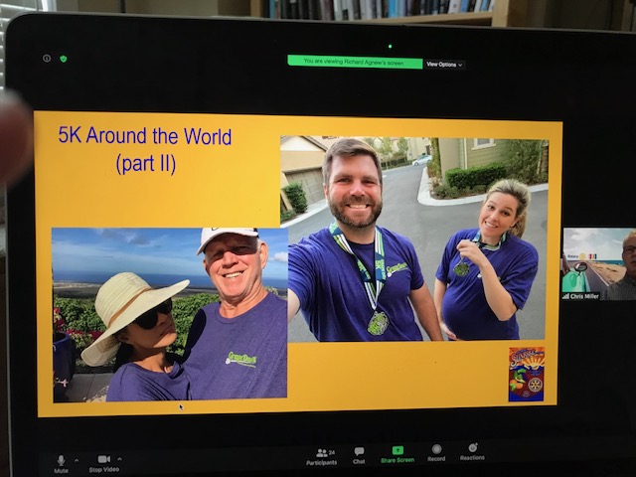
Task: Mute the microphone
Action: click(x=61, y=461)
